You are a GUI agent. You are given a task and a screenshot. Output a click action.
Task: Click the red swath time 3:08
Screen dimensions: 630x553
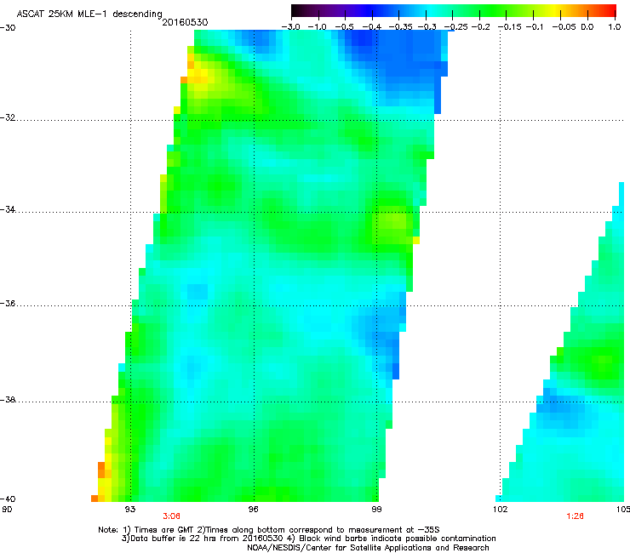click(x=171, y=516)
